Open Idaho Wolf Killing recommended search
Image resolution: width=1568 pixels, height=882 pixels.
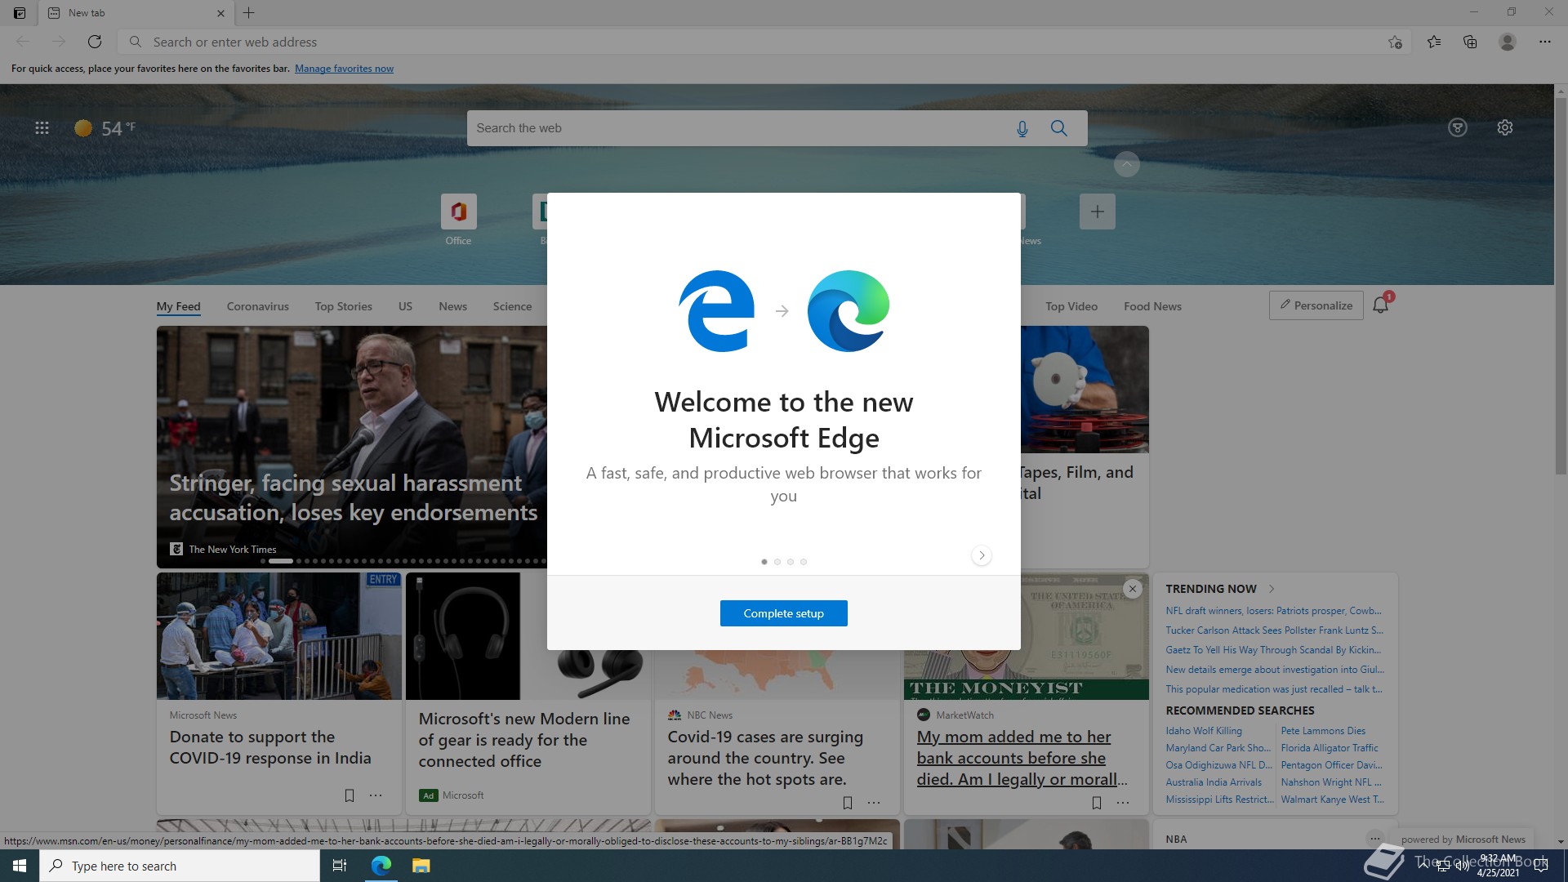pos(1204,731)
